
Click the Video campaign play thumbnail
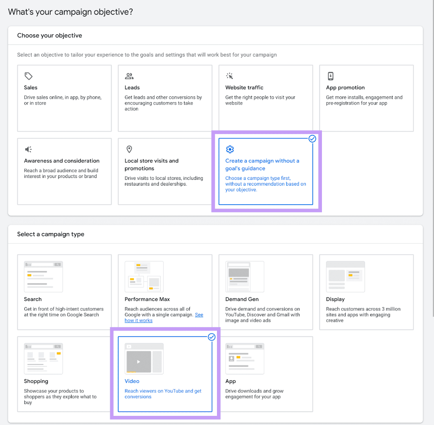(139, 362)
